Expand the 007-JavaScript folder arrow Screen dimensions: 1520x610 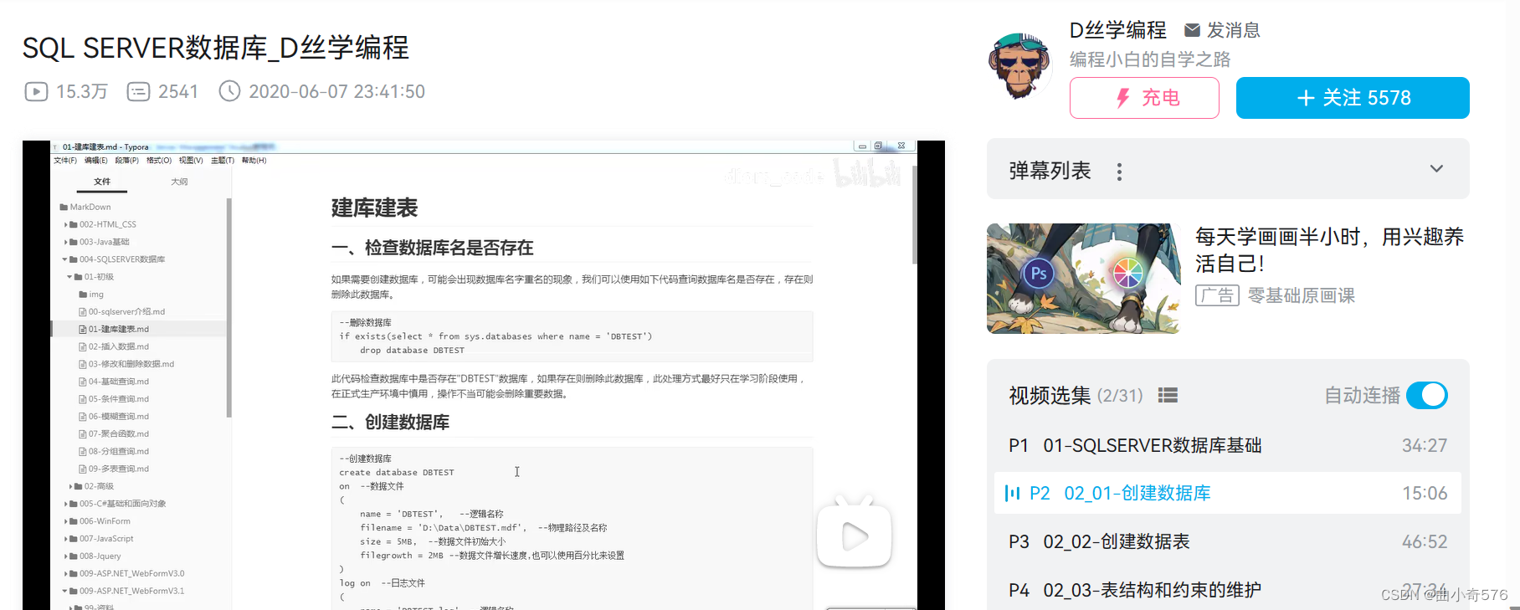tap(66, 539)
